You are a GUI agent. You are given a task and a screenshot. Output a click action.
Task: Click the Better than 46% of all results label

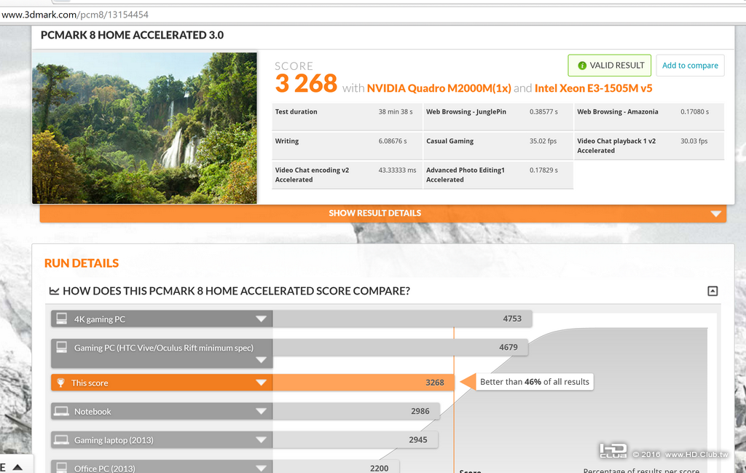tap(534, 382)
